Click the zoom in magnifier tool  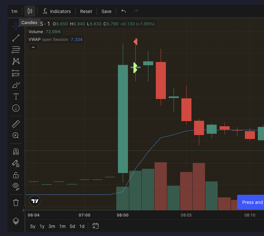(x=16, y=136)
